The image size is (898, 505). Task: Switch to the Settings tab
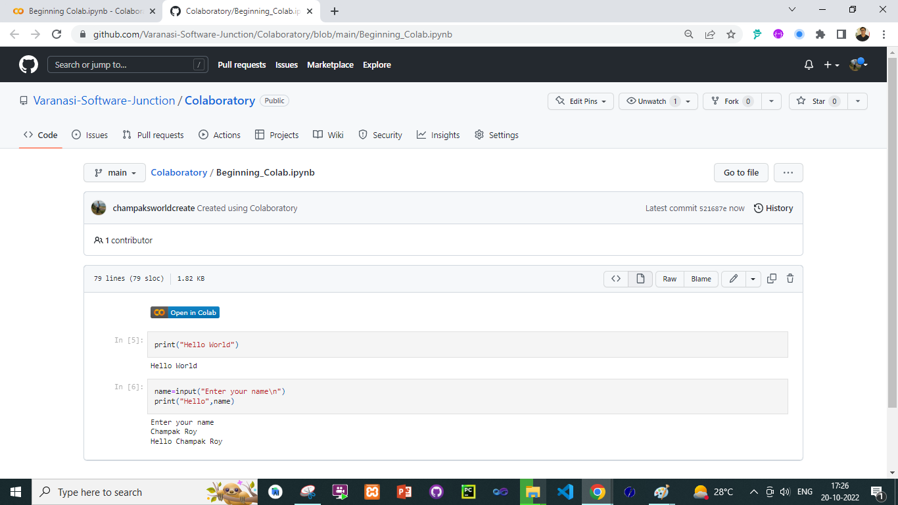(x=496, y=135)
